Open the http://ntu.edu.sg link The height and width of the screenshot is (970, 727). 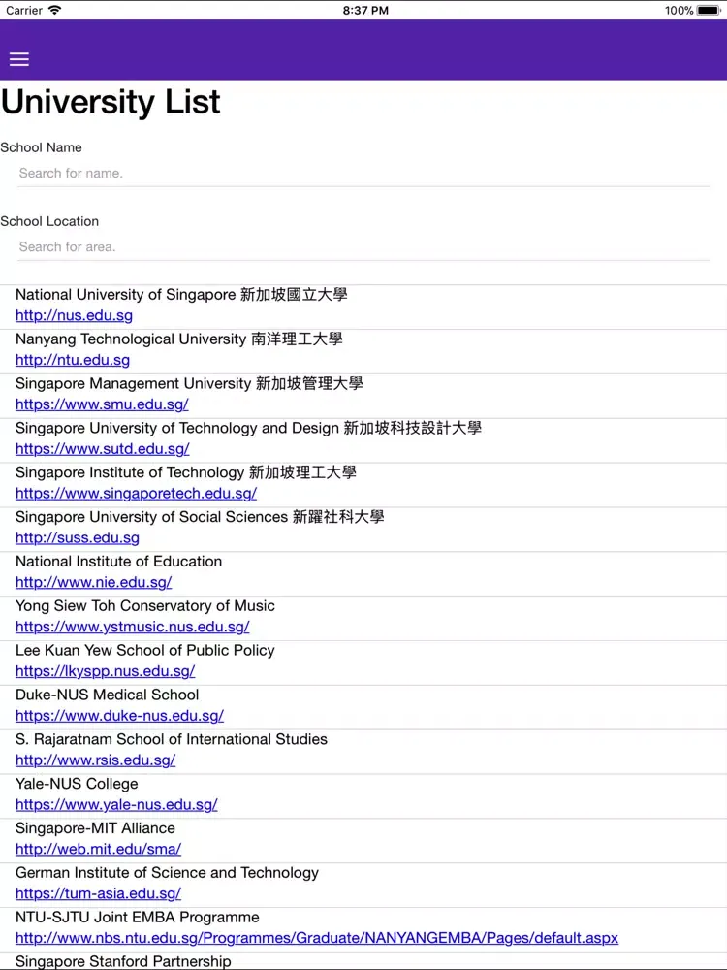[x=73, y=360]
